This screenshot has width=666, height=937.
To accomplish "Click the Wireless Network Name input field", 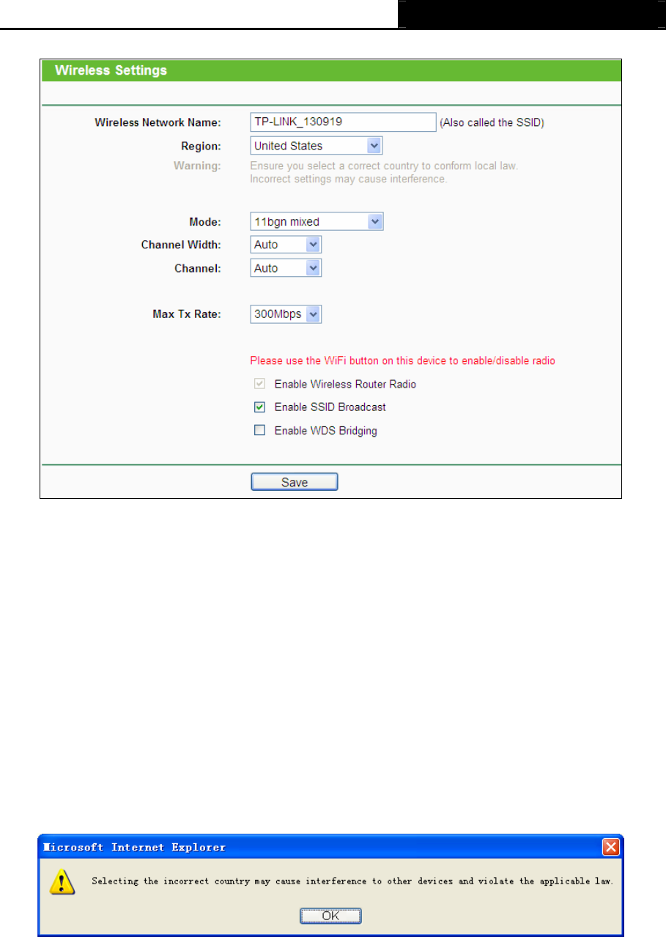I will pos(343,122).
